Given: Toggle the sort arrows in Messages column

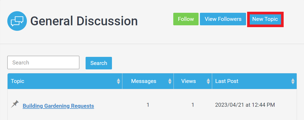Looking at the screenshot, I should click(170, 81).
